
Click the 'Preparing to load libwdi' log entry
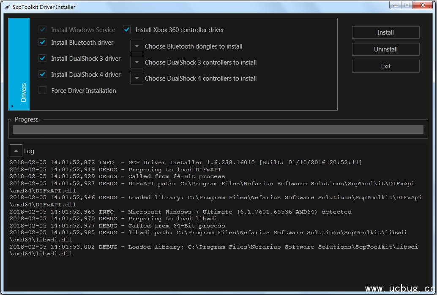(x=113, y=219)
